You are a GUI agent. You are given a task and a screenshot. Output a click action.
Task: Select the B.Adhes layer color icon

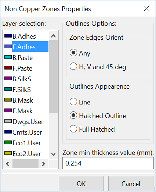coord(8,36)
